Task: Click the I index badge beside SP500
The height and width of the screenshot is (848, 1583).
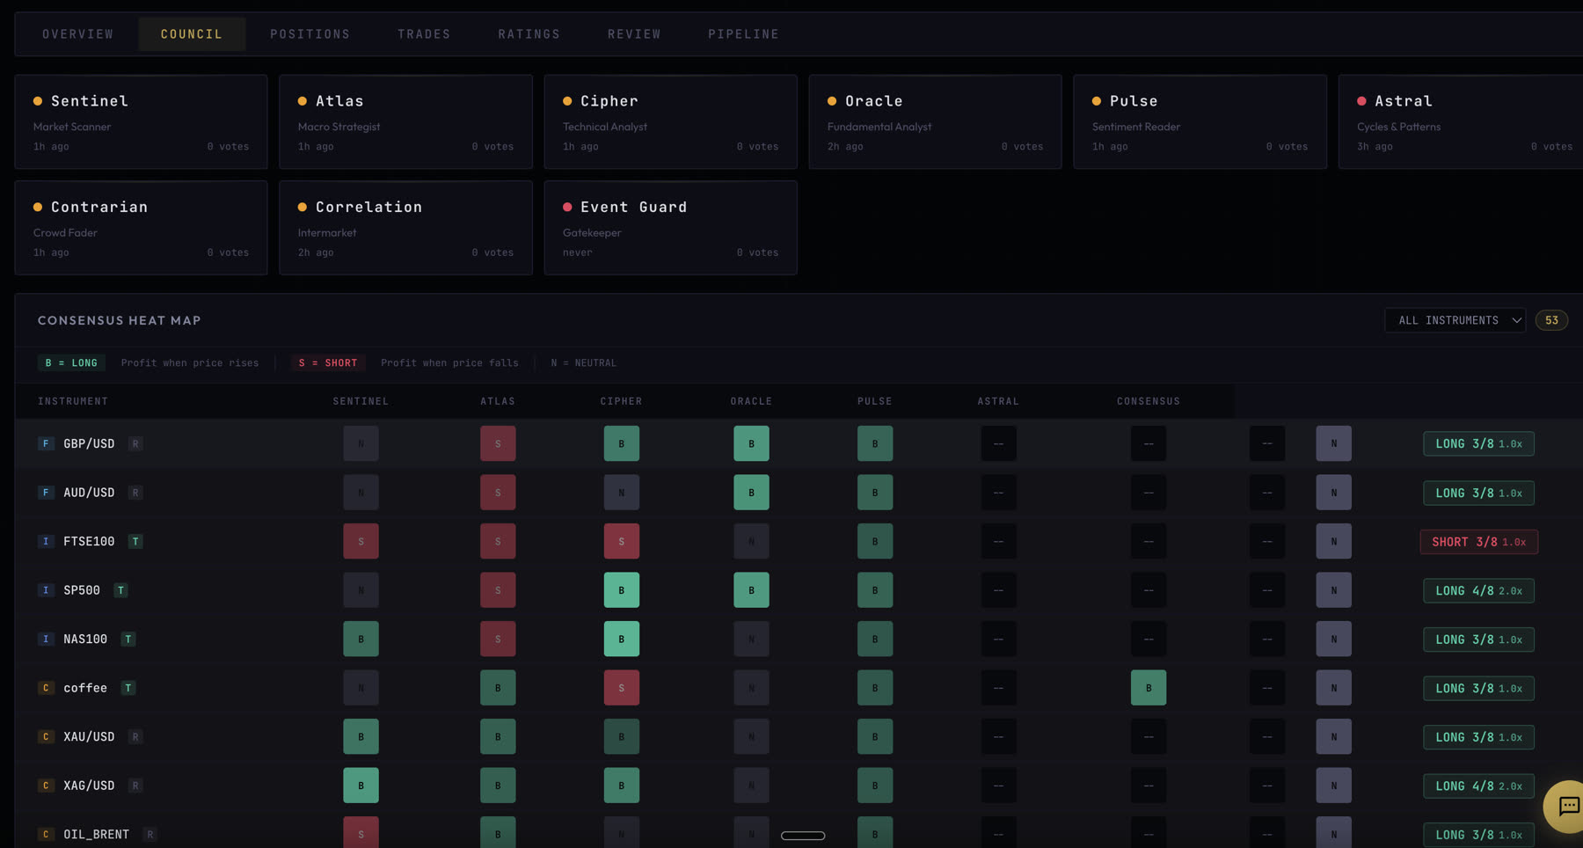Action: [46, 590]
